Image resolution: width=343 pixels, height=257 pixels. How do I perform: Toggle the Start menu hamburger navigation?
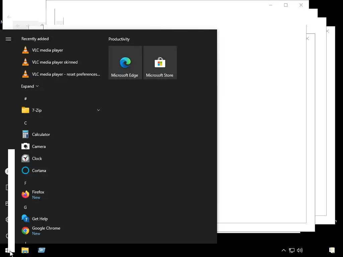click(8, 39)
